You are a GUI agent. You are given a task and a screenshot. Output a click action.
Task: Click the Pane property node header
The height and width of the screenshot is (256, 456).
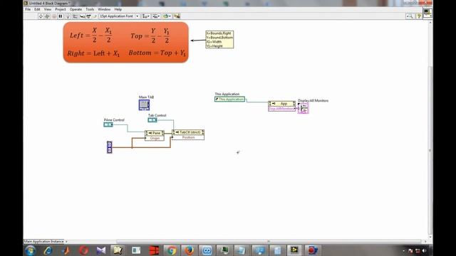pos(155,133)
